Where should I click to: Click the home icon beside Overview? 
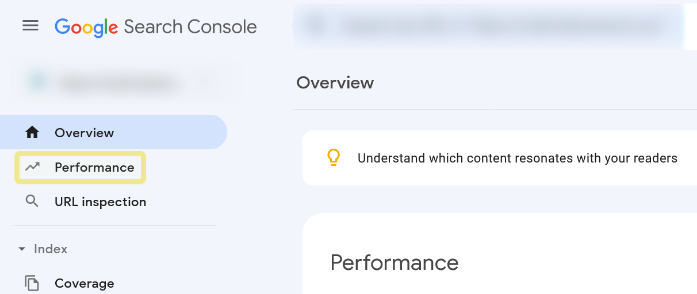(32, 133)
